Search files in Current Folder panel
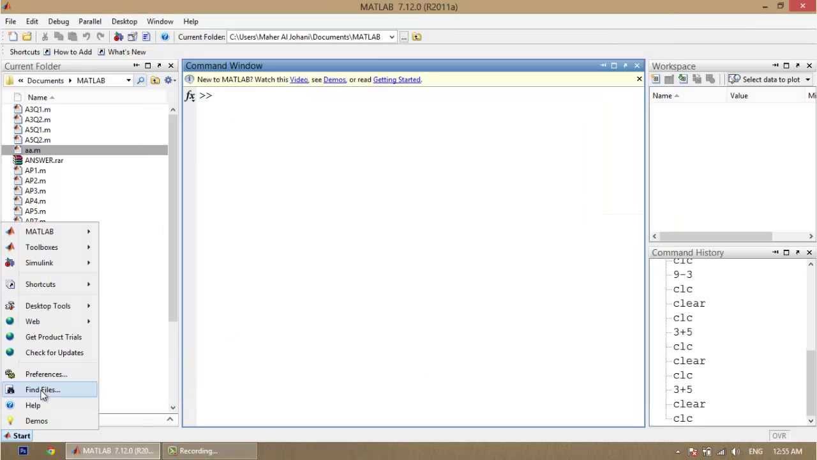Viewport: 817px width, 460px height. coord(140,80)
